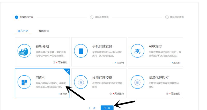Viewport: 207px width, 110px height.
Task: Click 未签约 status on APP支付 card
Action: coord(177,63)
